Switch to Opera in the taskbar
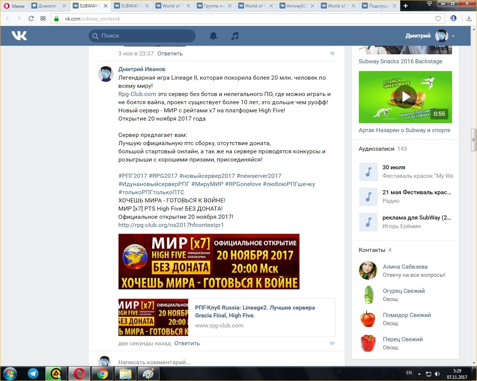This screenshot has height=381, width=477. point(79,374)
